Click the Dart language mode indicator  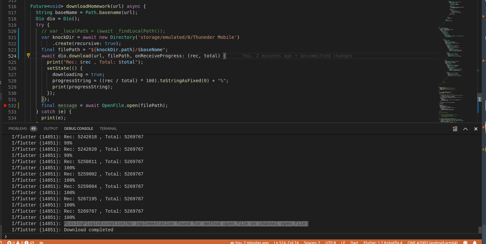click(x=354, y=242)
